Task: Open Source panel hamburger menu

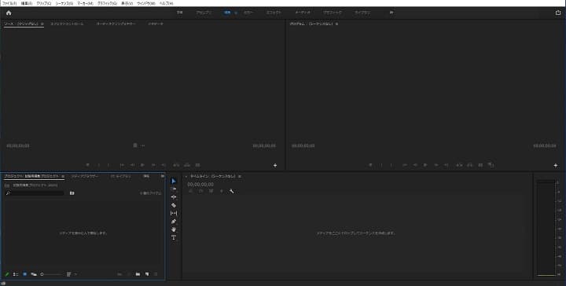Action: 42,24
